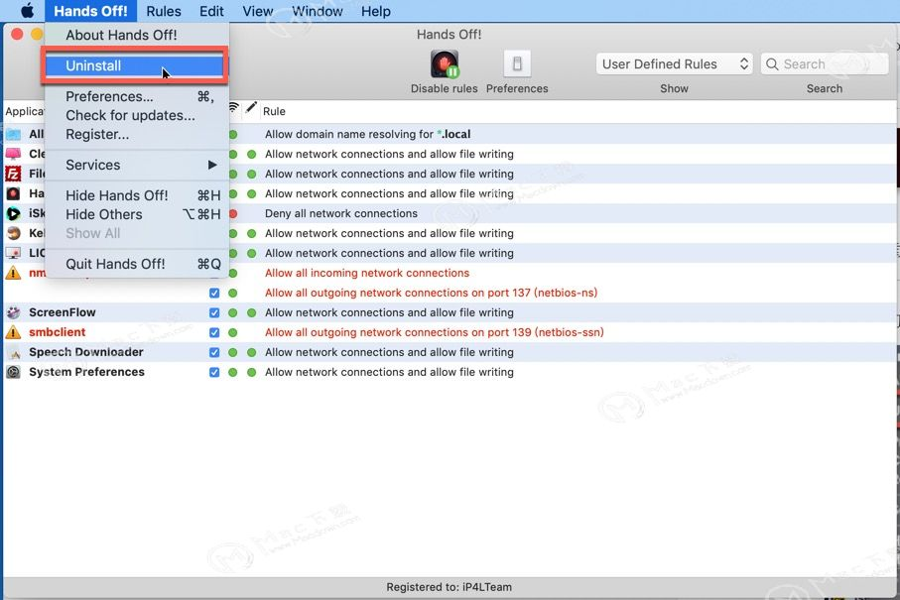Viewport: 900px width, 600px height.
Task: Open the Edit menu
Action: pyautogui.click(x=211, y=11)
